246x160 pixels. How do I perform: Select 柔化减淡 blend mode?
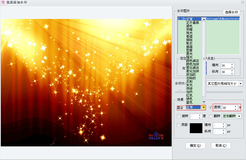[x=192, y=67]
